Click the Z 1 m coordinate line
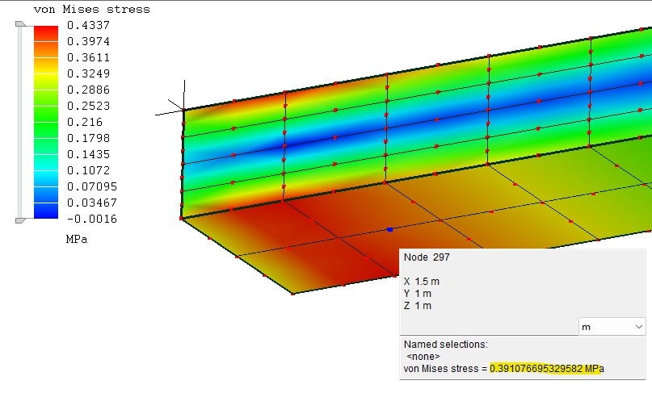This screenshot has height=393, width=652. (417, 305)
